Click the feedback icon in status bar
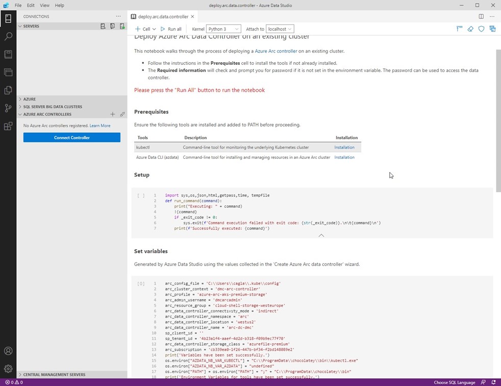The width and height of the screenshot is (501, 386). 483,382
